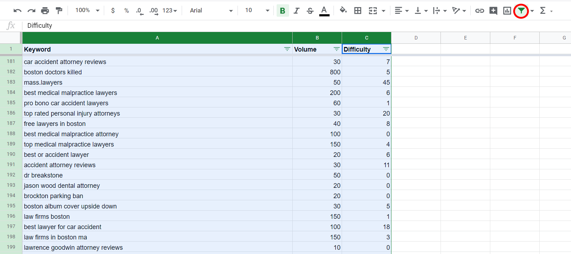Expand the font size 10 dropdown

(x=257, y=10)
